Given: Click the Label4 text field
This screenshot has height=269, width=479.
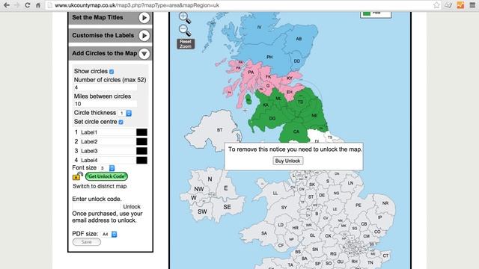Looking at the screenshot, I should click(108, 160).
